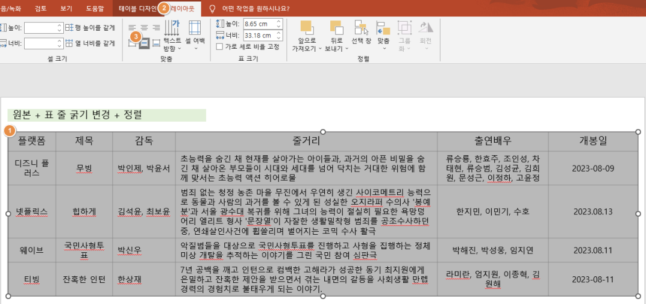Click cell 국민사형투표
Screen dimensions: 646x304
[84, 250]
